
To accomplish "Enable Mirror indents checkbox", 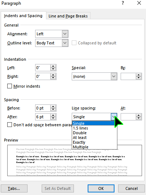I will coord(9,86).
